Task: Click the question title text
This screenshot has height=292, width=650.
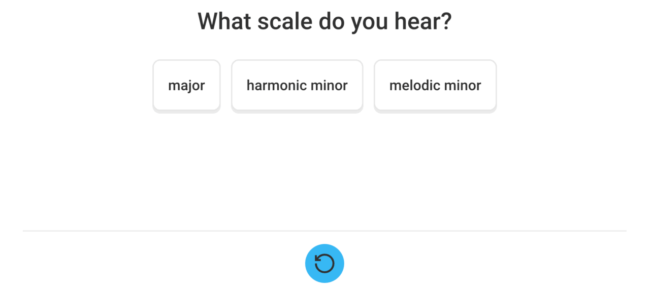Action: coord(324,21)
